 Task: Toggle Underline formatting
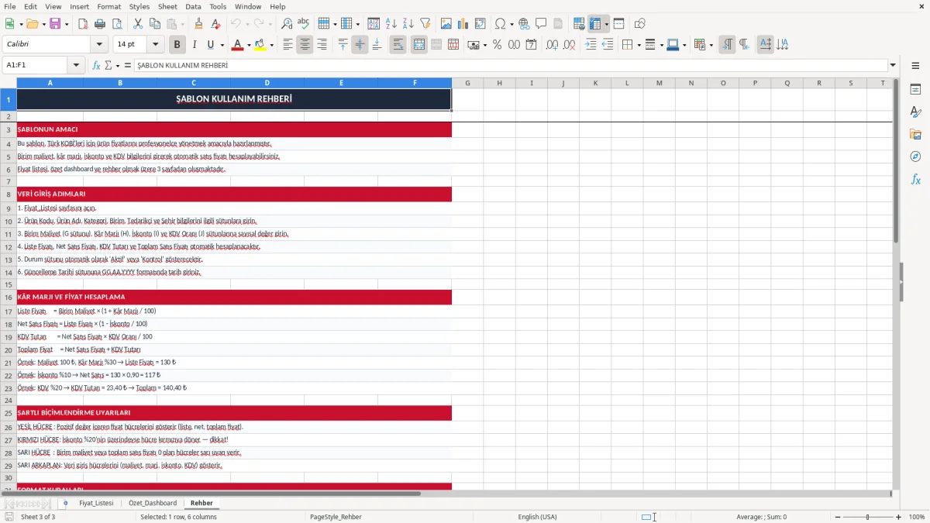click(x=211, y=45)
